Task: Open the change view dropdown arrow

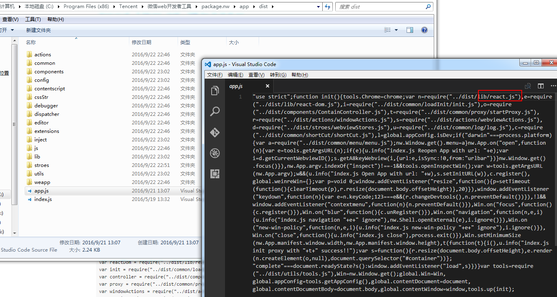Action: [x=397, y=30]
